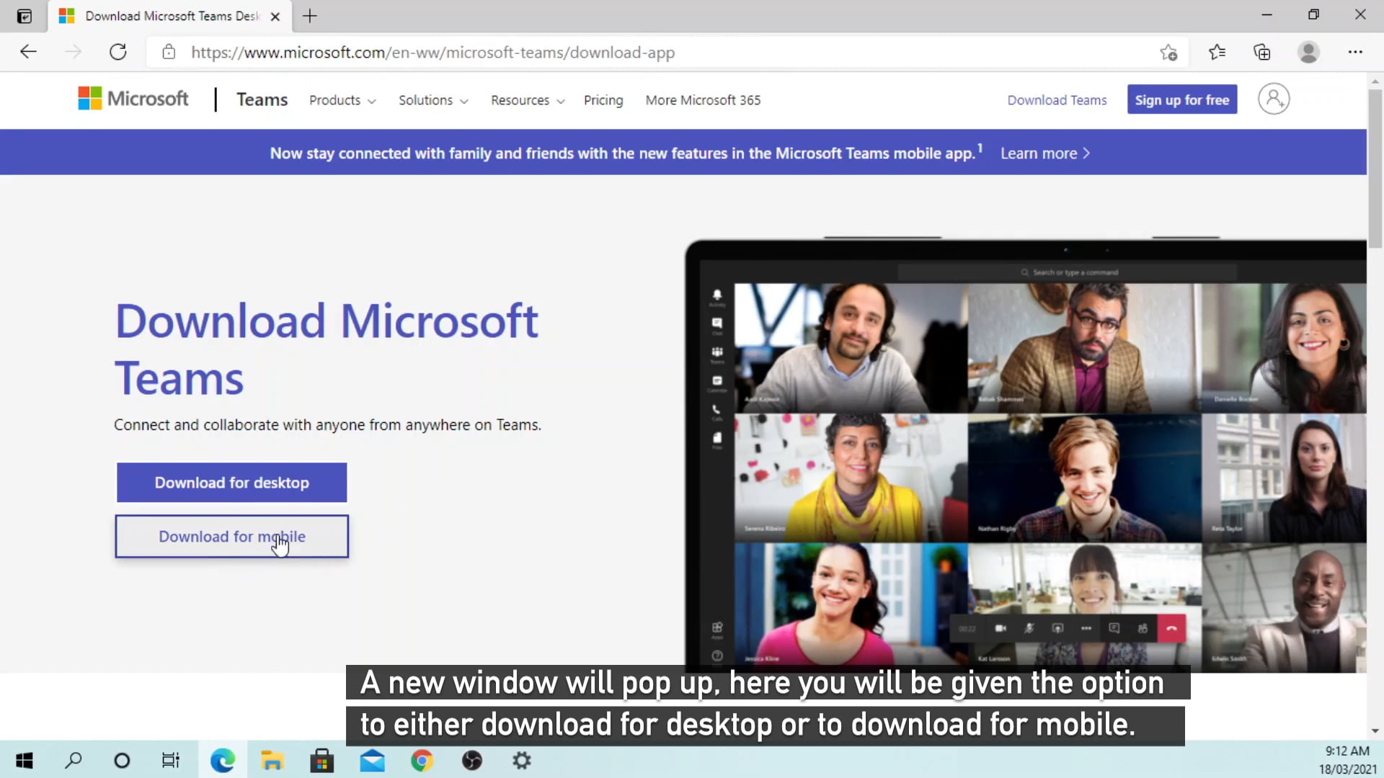Expand the Products dropdown
This screenshot has width=1384, height=778.
342,100
